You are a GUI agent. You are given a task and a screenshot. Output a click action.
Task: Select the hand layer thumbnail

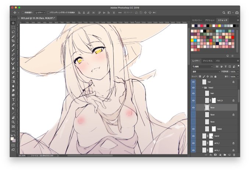click(204, 136)
